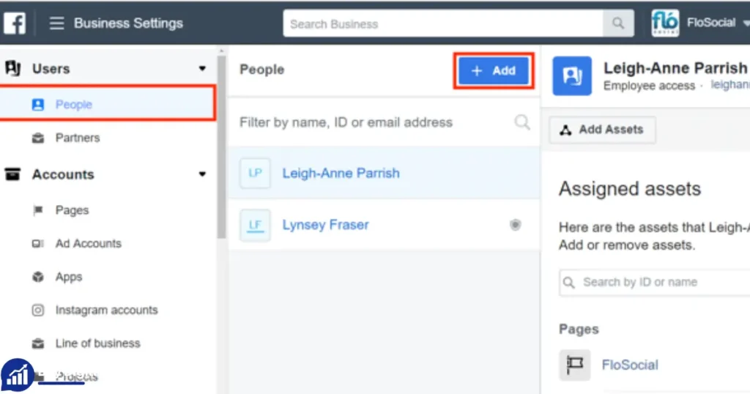Screen dimensions: 750x394
Task: Click the Employee access label
Action: click(649, 86)
